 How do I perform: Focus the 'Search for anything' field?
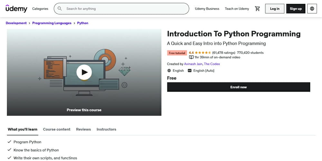pos(121,9)
